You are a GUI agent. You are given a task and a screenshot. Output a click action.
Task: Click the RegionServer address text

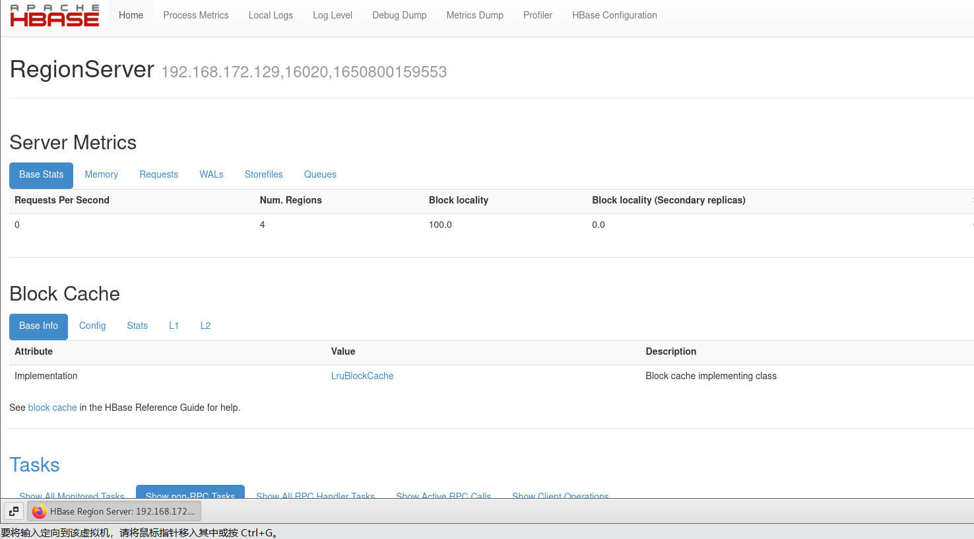[304, 72]
